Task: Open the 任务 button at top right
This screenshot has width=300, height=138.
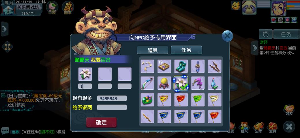Action: (286, 34)
